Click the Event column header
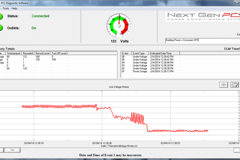Viewport: 240px width, 160px height. (126, 53)
